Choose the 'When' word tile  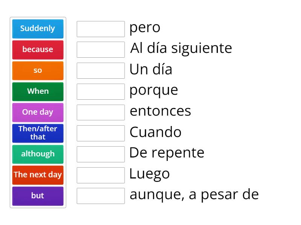pos(38,91)
